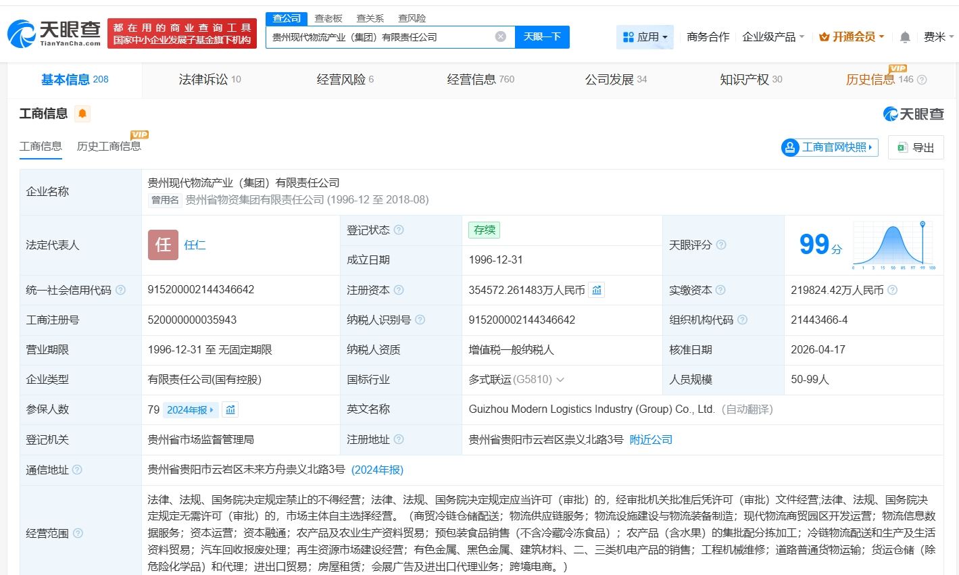Open chart icon next to insured count
The width and height of the screenshot is (959, 575).
coord(230,409)
